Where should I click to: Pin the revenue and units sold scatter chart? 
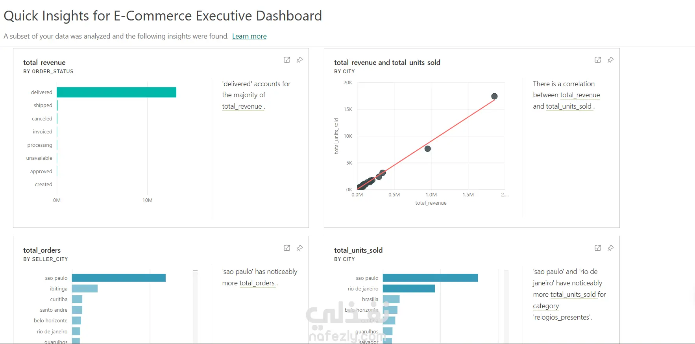[610, 60]
